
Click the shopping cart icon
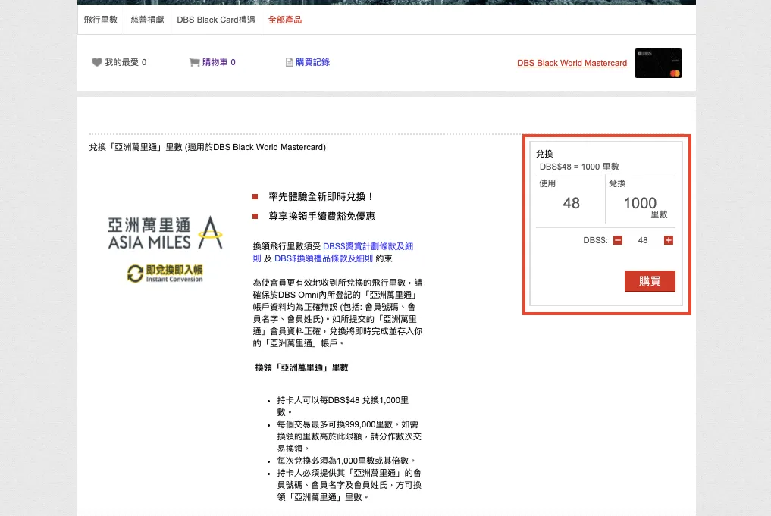[x=194, y=62]
